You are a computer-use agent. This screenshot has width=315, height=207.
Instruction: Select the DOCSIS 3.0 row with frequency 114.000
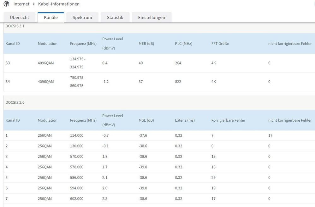77,135
